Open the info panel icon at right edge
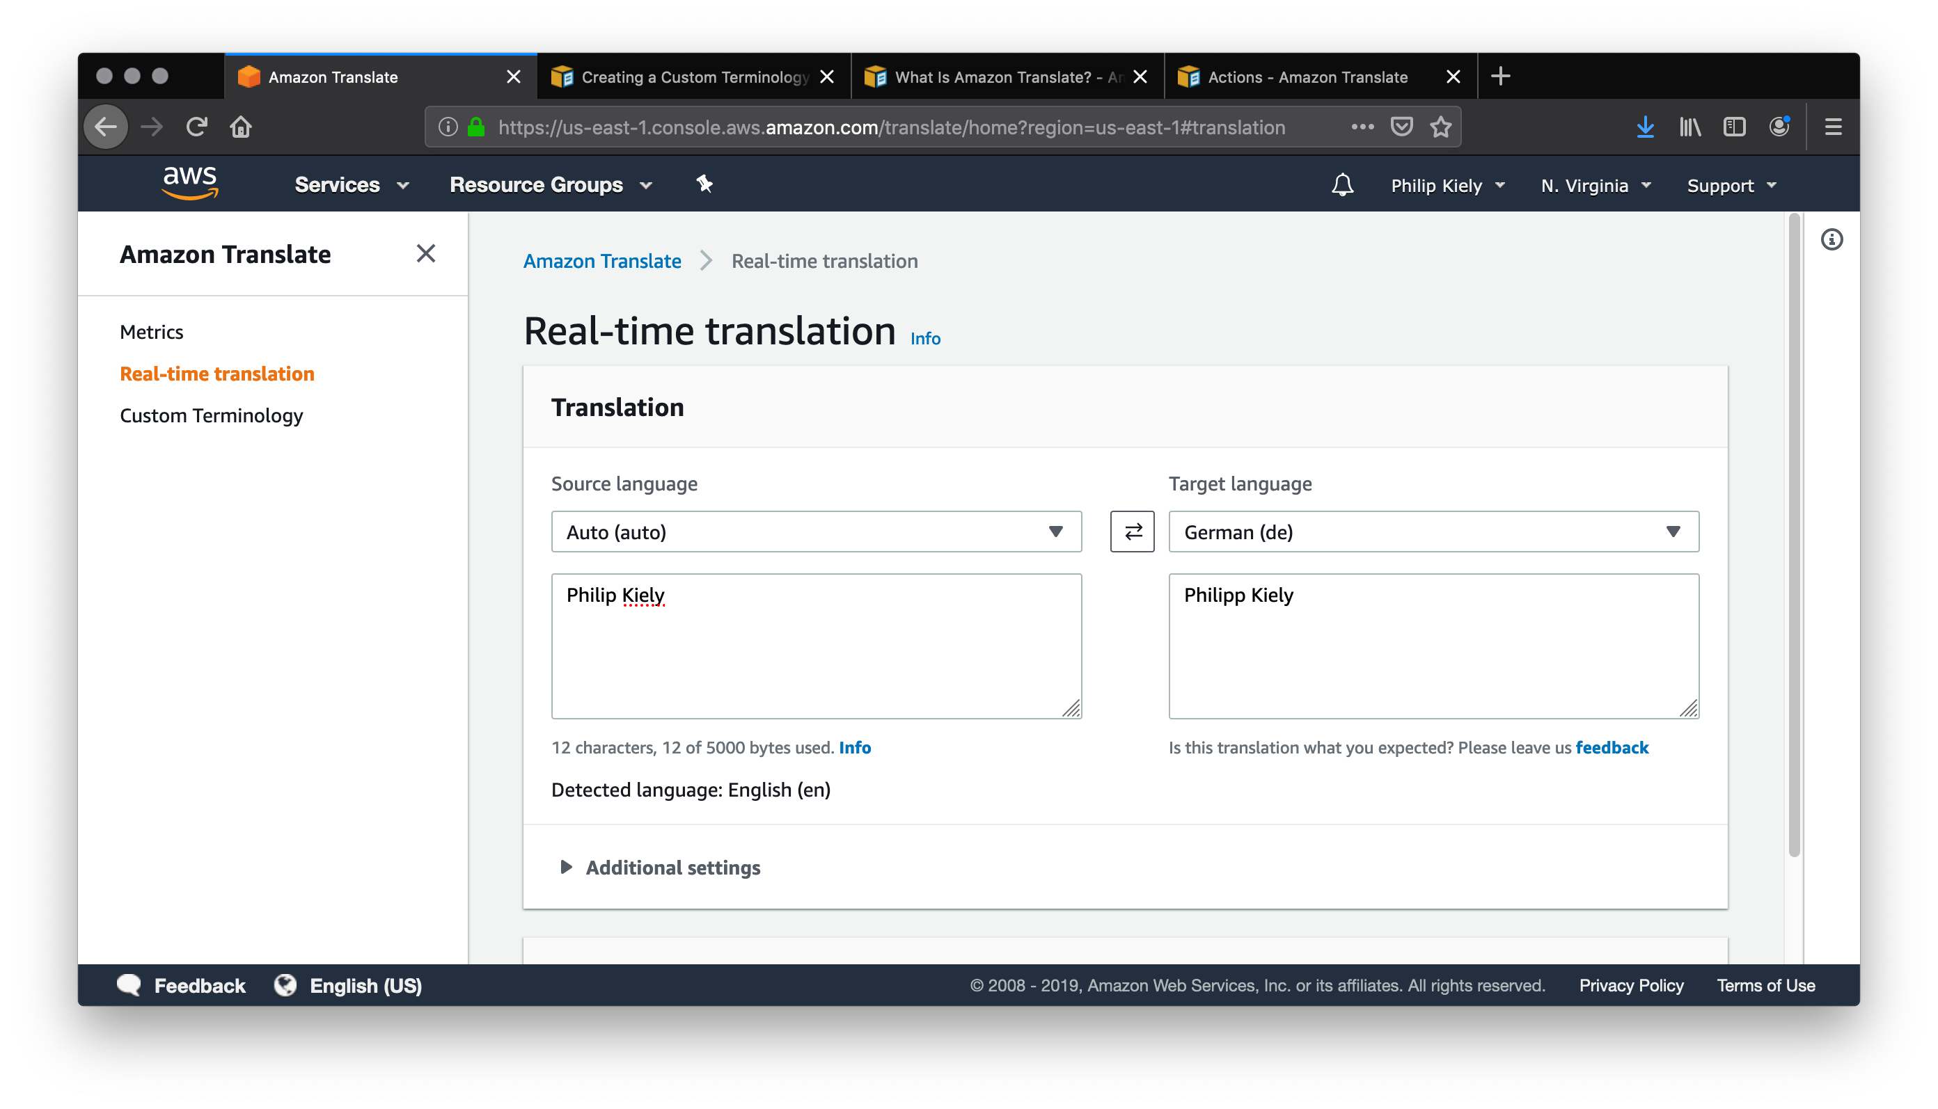The height and width of the screenshot is (1109, 1938). (x=1831, y=240)
